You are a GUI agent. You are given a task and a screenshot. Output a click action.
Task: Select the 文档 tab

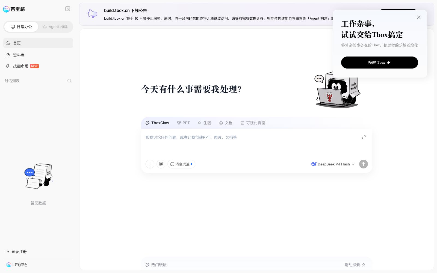pyautogui.click(x=226, y=123)
